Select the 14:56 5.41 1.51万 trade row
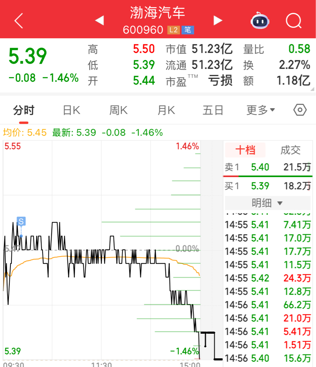Image resolution: width=316 pixels, height=367 pixels. tap(268, 345)
